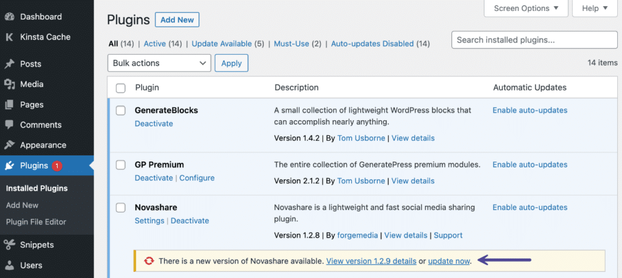The width and height of the screenshot is (622, 278).
Task: Open the Media library icon
Action: tap(10, 84)
